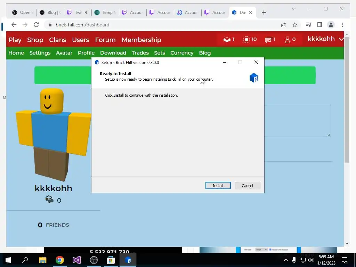
Task: Open Clans in the navbar
Action: [58, 40]
